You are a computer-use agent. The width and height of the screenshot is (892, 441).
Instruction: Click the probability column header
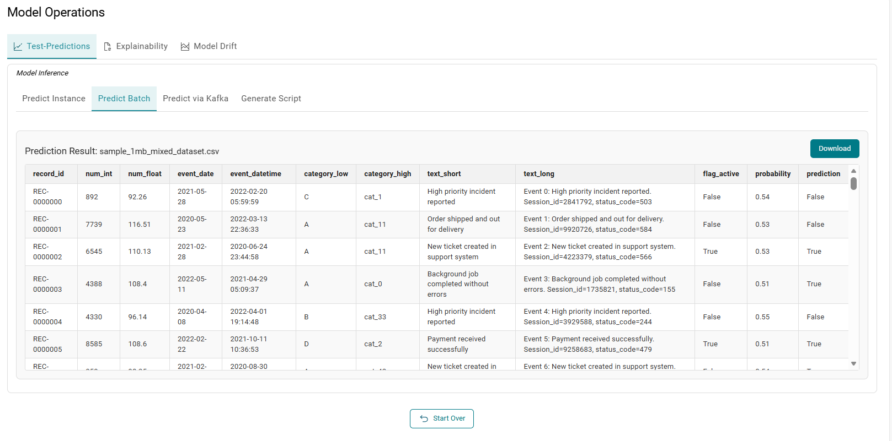(x=772, y=174)
